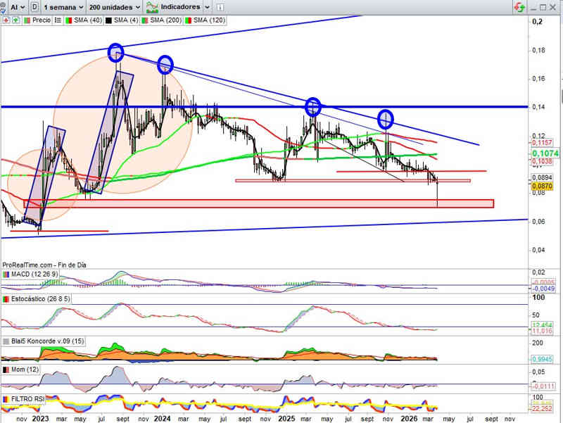Open the Indicadores chart icon
Image resolution: width=563 pixels, height=423 pixels.
click(x=151, y=7)
